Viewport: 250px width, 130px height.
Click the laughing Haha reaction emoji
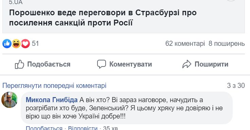click(x=16, y=43)
